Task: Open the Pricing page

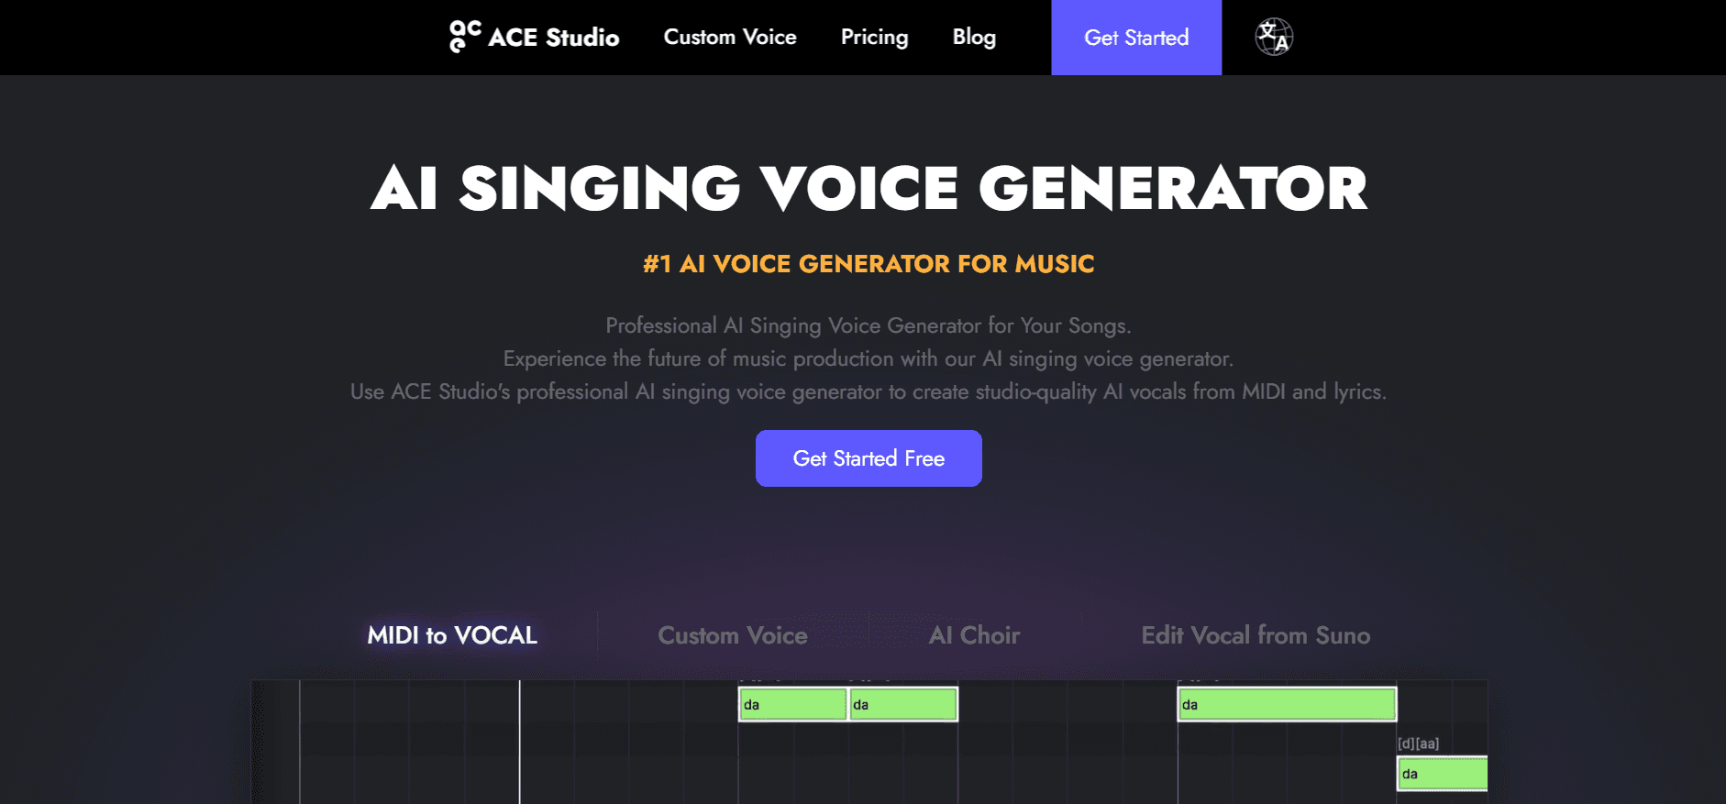Action: click(x=874, y=37)
